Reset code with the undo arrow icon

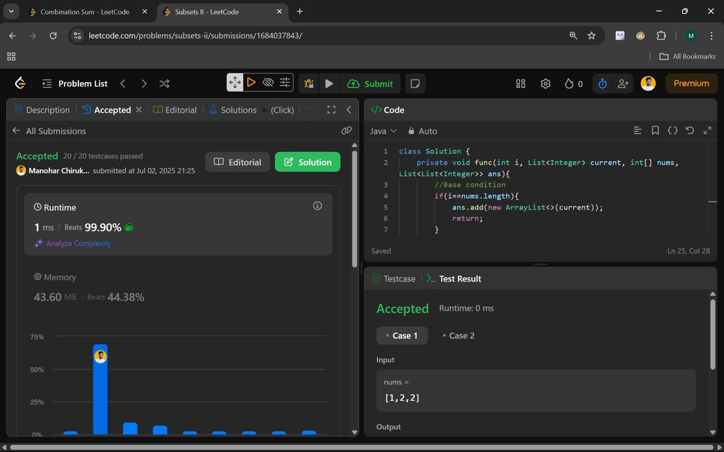690,130
